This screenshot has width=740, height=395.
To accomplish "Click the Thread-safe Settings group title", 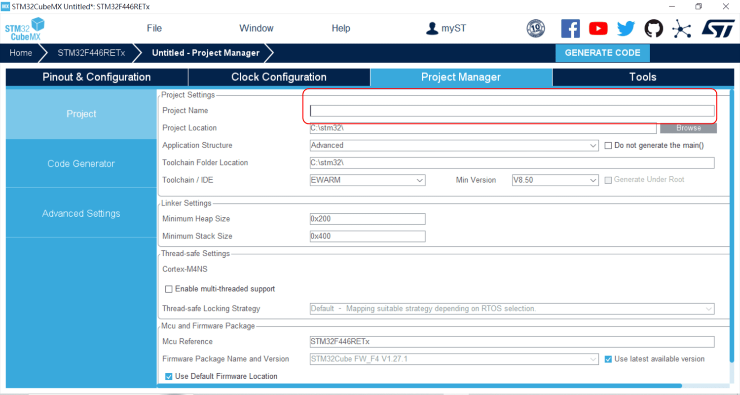I will pos(196,253).
